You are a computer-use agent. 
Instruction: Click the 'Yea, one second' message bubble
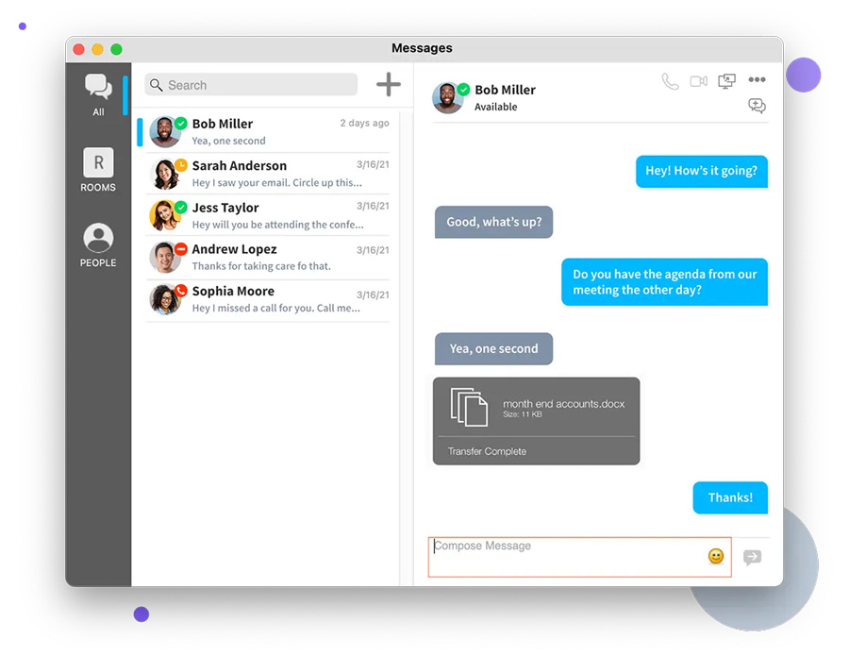[493, 349]
